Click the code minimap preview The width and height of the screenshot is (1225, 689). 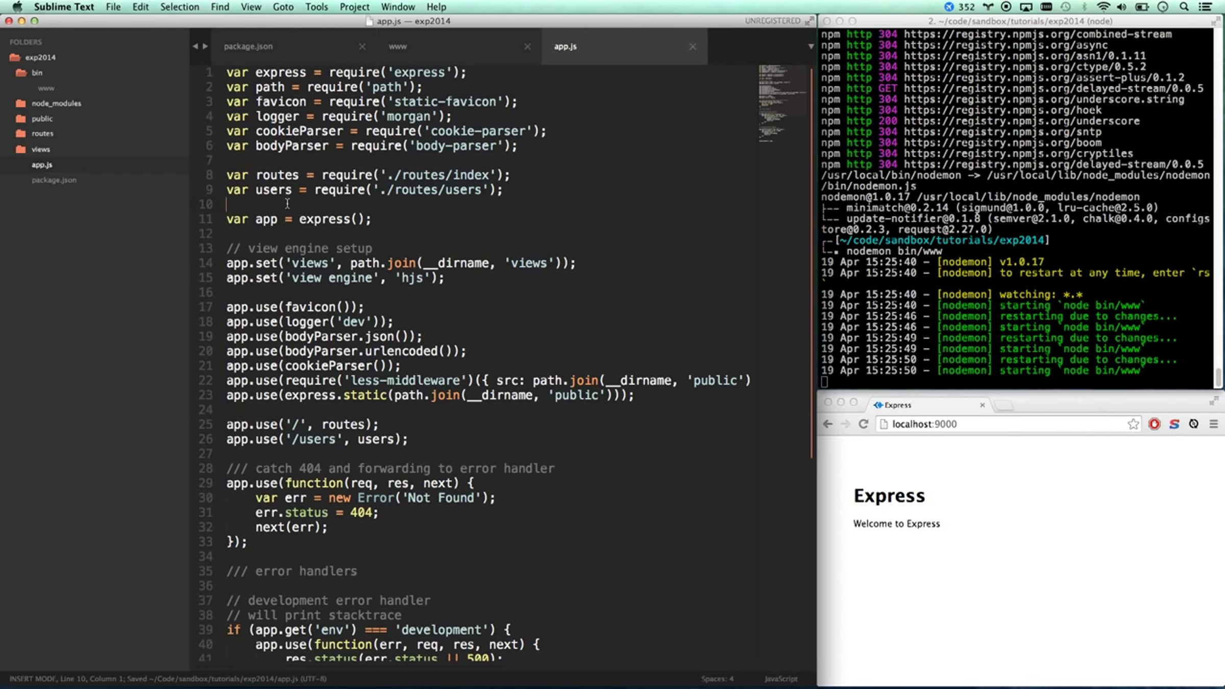[777, 102]
